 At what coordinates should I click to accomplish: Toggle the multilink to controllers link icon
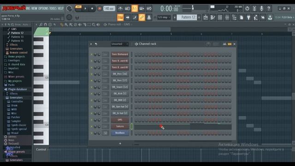coord(142,18)
